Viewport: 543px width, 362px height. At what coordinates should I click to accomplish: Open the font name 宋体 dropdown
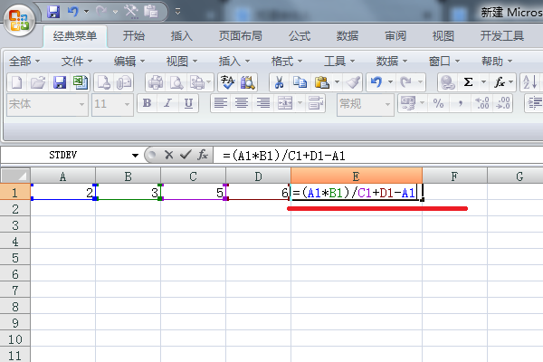coord(81,104)
